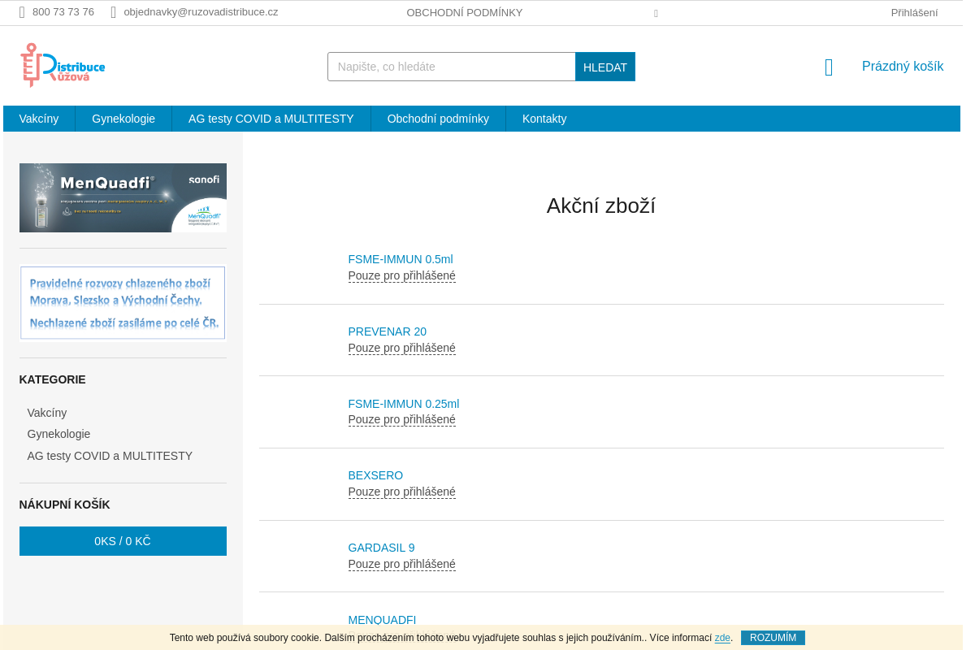Click the 'Akční zboží' heading
This screenshot has height=650, width=975.
(601, 206)
